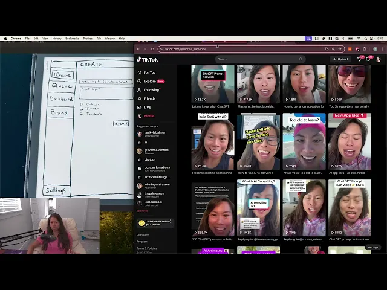Click the Get app button
This screenshot has height=290, width=387.
click(x=372, y=247)
